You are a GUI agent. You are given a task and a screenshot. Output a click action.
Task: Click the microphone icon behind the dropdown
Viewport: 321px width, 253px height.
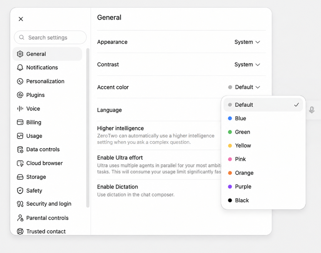coord(312,110)
